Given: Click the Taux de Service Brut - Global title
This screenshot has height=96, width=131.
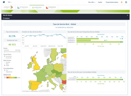Looking at the screenshot, I should coord(64,24).
